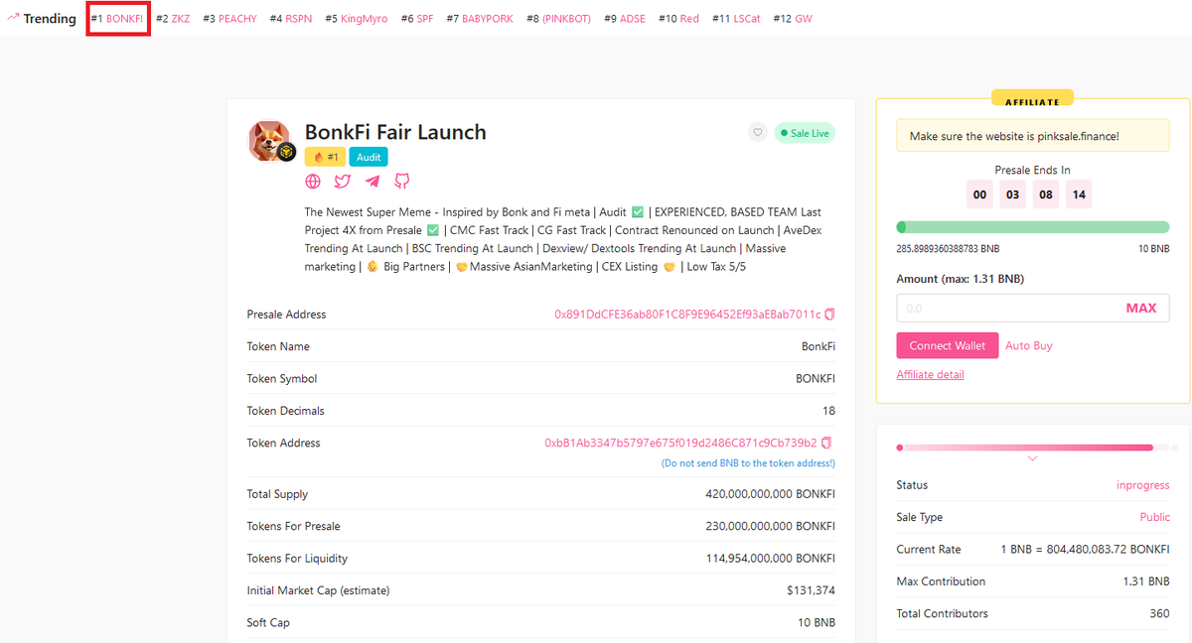Click the Max Contribution value 1.31 BNB
The image size is (1192, 643).
[1145, 581]
